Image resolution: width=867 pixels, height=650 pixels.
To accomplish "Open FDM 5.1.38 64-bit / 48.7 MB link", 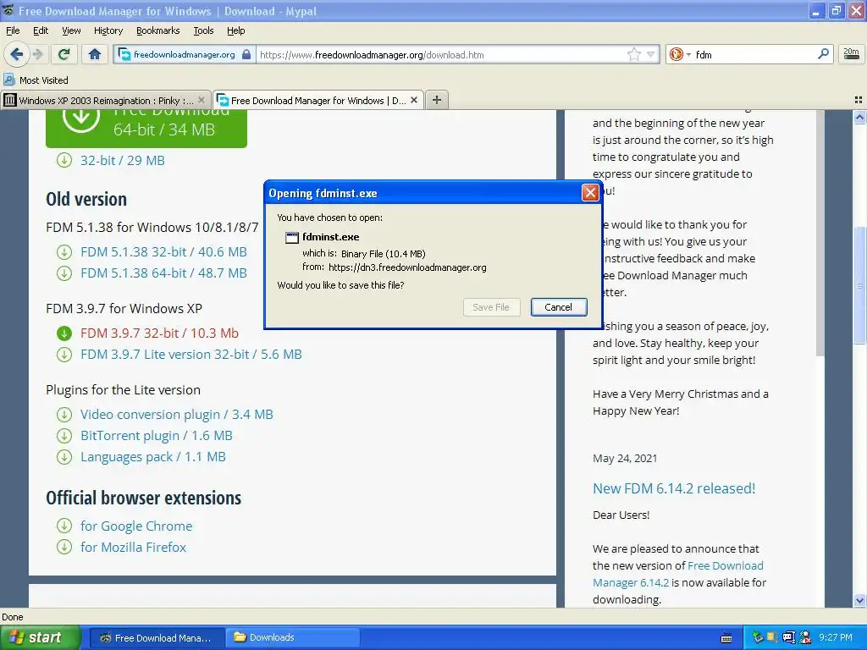I will pyautogui.click(x=163, y=273).
